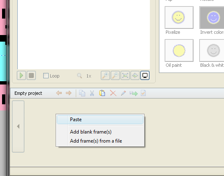Click the Empty project label

click(x=28, y=94)
